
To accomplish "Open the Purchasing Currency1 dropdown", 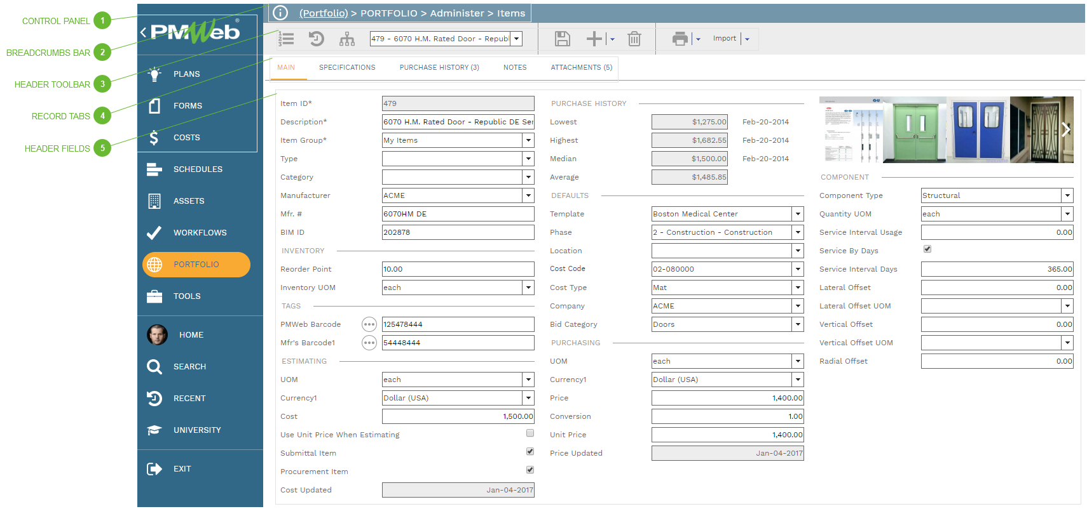I will click(x=798, y=380).
